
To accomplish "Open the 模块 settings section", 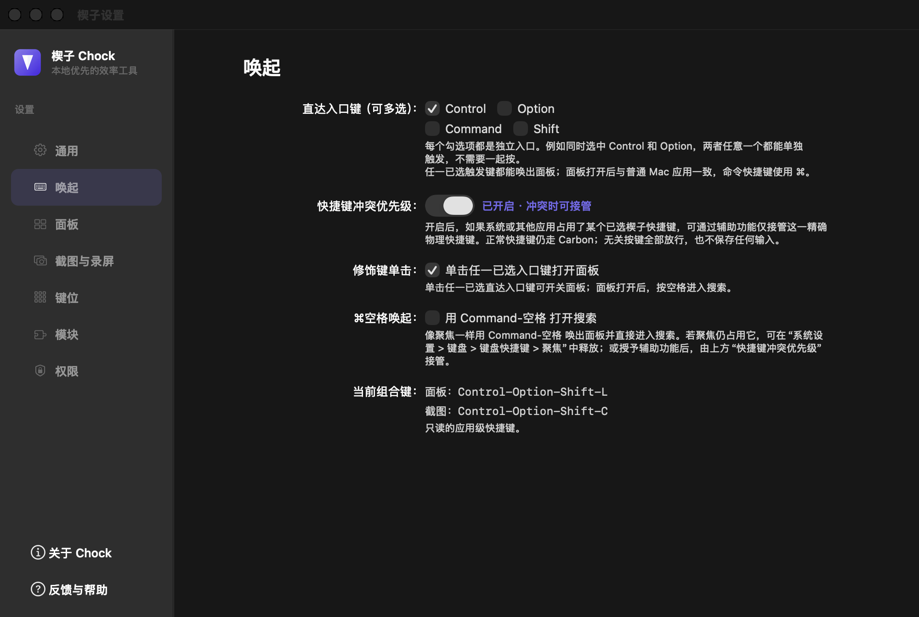I will tap(86, 334).
